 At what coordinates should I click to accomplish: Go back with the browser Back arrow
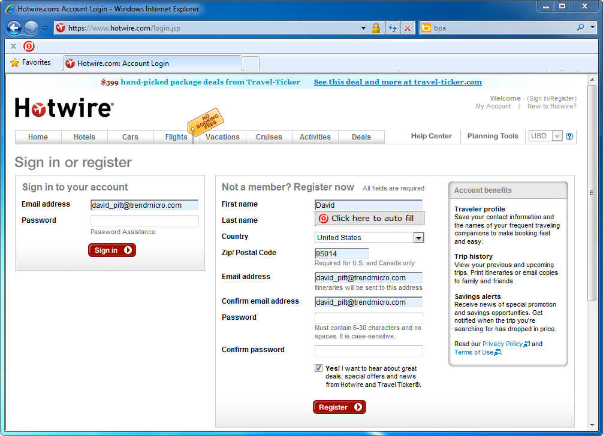[x=14, y=28]
